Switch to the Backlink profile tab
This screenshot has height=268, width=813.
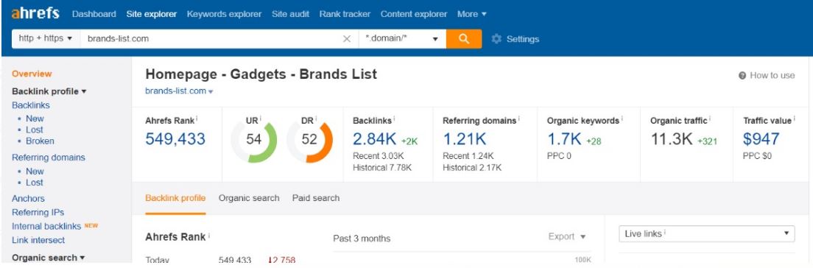click(x=175, y=198)
